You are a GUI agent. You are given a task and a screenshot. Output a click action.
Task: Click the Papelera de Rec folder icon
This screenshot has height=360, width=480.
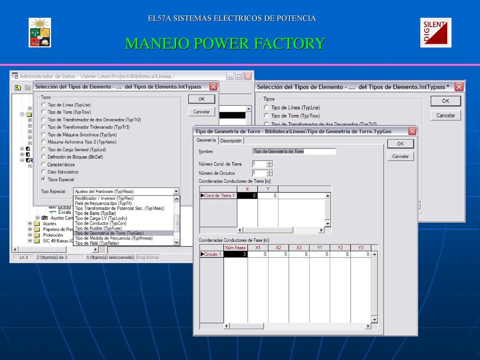coord(37,229)
